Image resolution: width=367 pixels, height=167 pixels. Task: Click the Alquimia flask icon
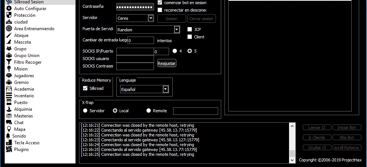[9, 109]
